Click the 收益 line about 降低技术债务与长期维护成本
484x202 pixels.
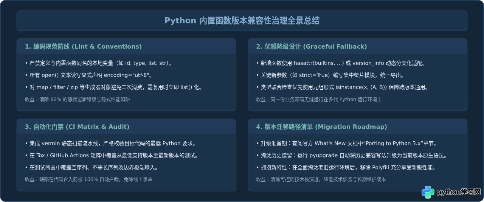coord(321,179)
